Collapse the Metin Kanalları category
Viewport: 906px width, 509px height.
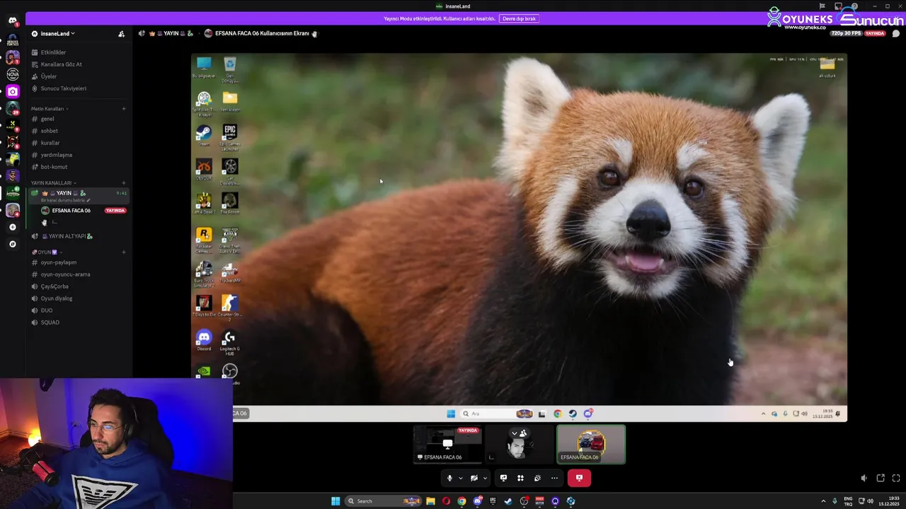pyautogui.click(x=48, y=109)
